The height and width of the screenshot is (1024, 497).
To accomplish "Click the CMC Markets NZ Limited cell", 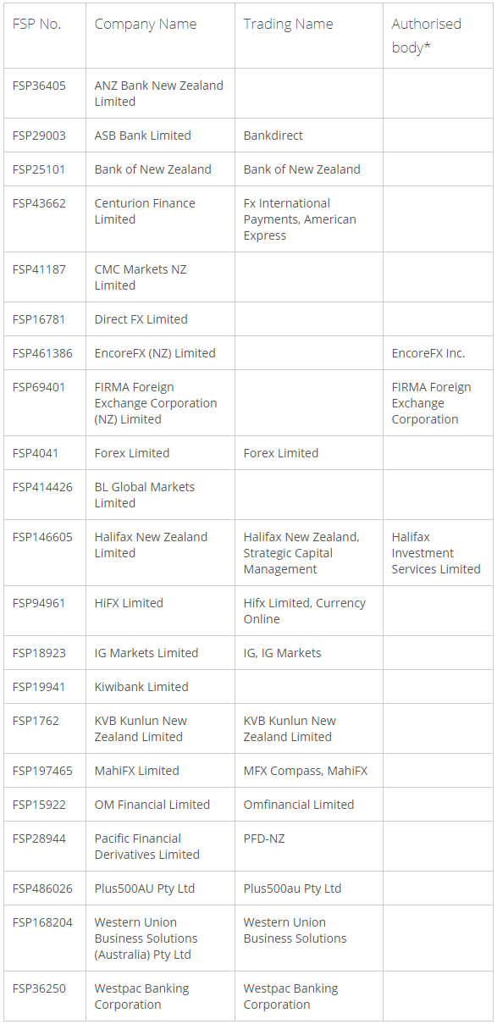I will click(x=160, y=277).
